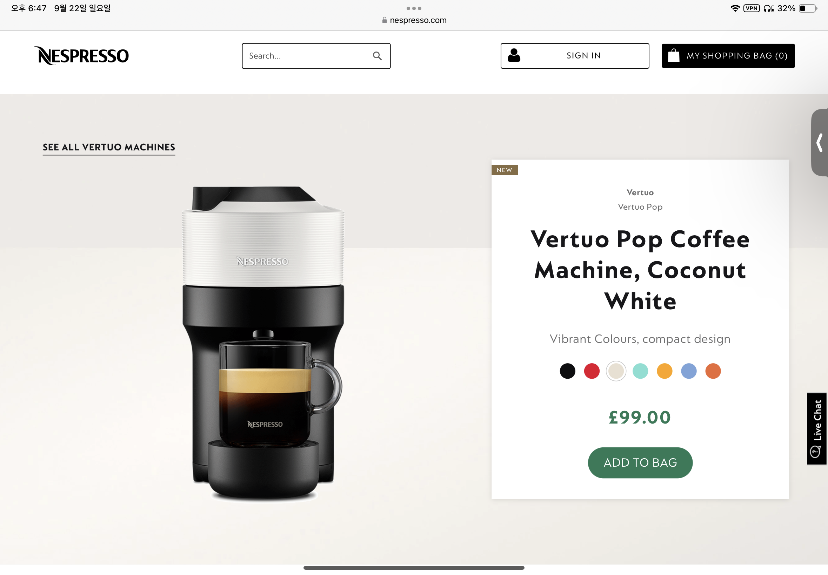Expand the side panel chevron tab
828x575 pixels.
pyautogui.click(x=819, y=143)
